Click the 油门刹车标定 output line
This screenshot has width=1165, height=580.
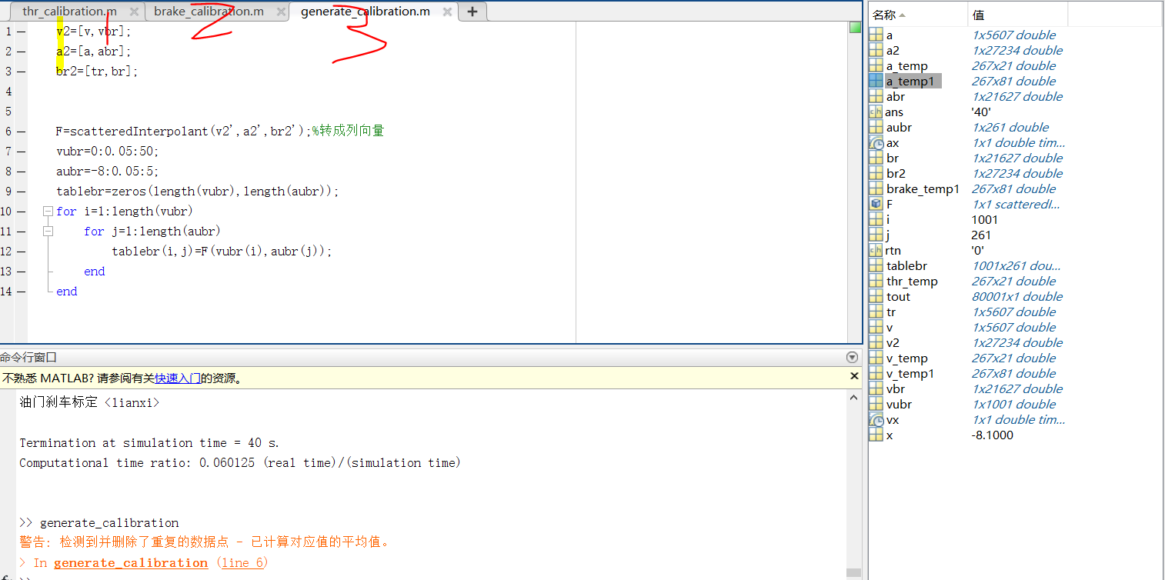click(89, 402)
